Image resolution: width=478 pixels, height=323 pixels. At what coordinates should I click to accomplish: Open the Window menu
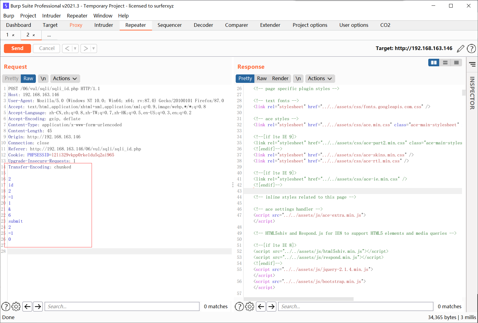pyautogui.click(x=103, y=16)
